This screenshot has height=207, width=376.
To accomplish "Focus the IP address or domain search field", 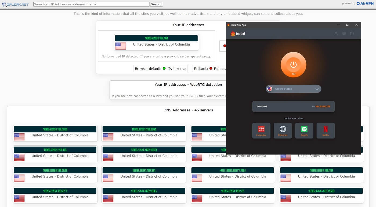I will (91, 4).
